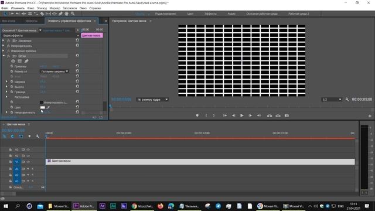
Task: Create ellipse mask under Сетка effect
Action: click(13, 61)
